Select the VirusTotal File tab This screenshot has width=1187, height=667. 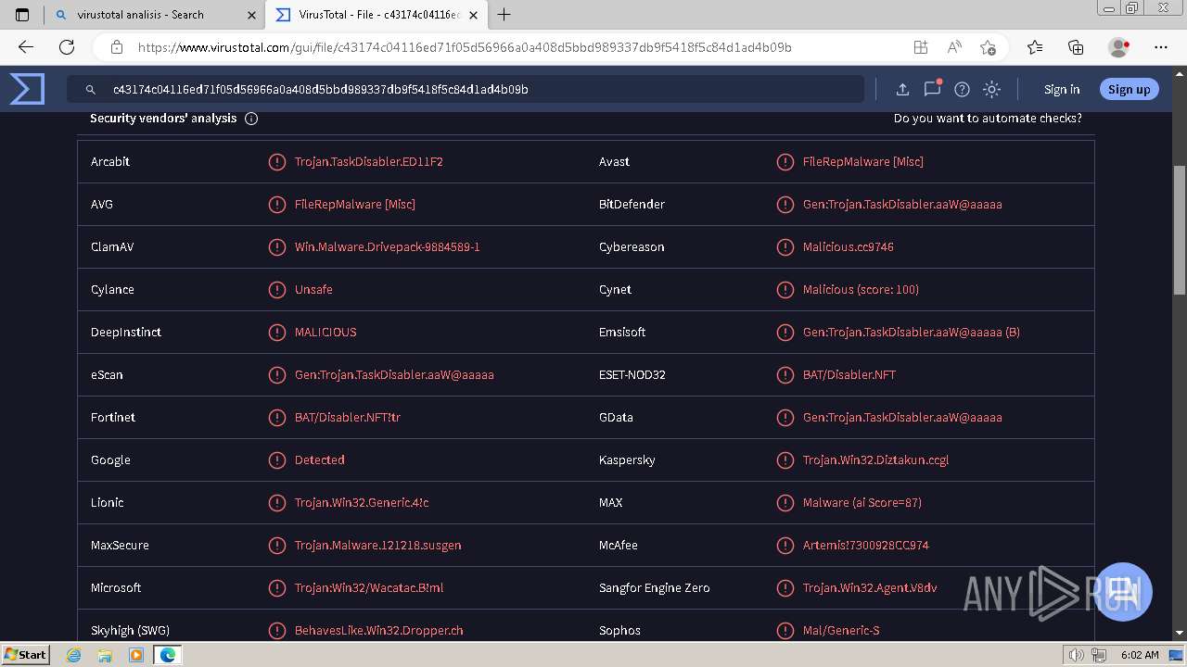coord(377,15)
